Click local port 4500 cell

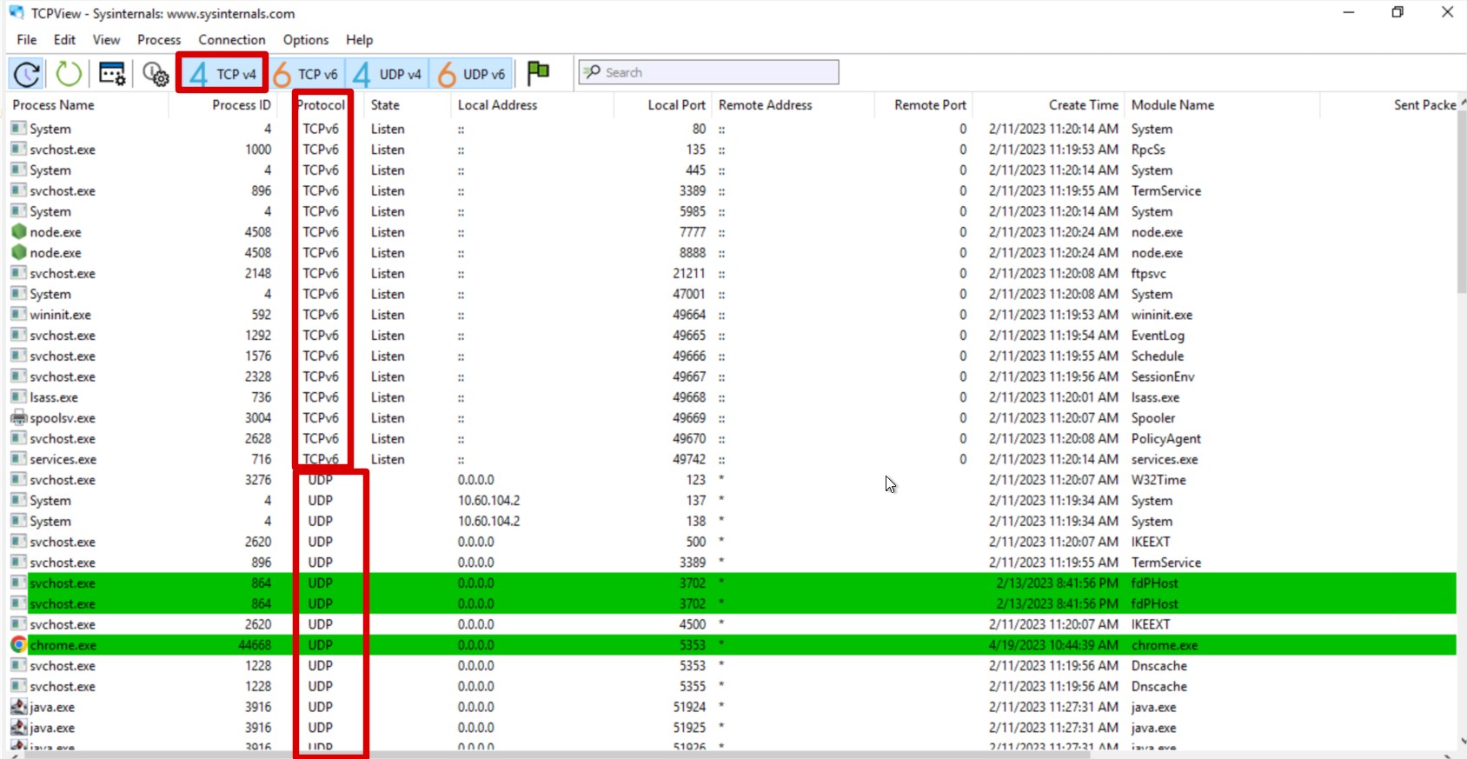coord(693,624)
